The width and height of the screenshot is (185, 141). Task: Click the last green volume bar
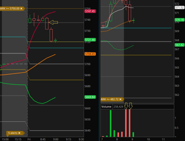133,134
